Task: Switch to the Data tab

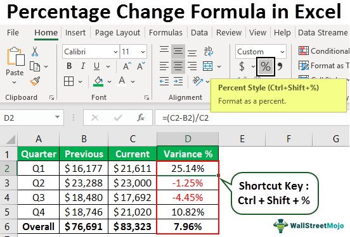Action: click(x=199, y=33)
